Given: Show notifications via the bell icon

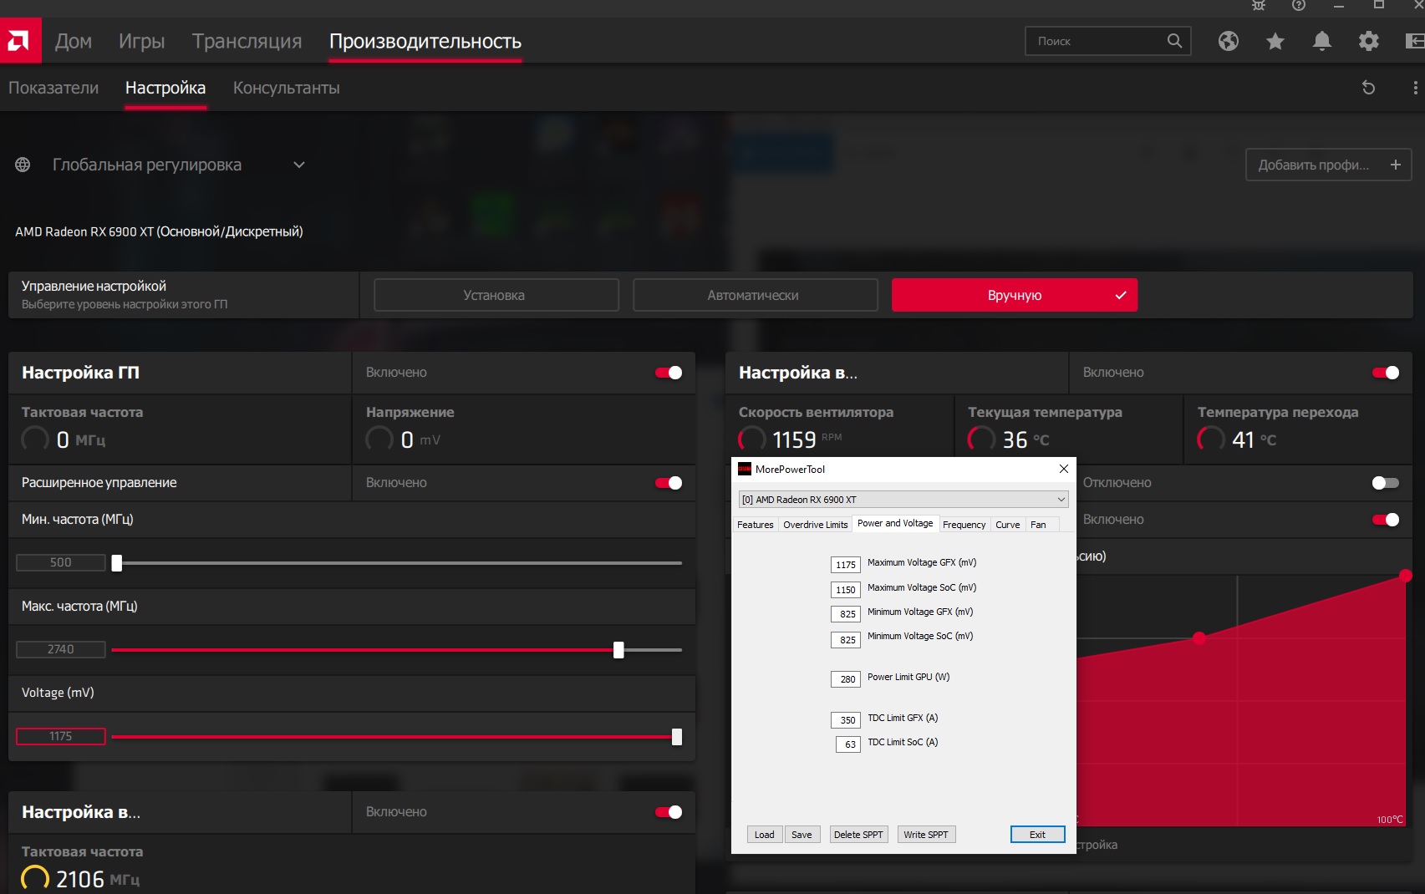Looking at the screenshot, I should [1321, 41].
